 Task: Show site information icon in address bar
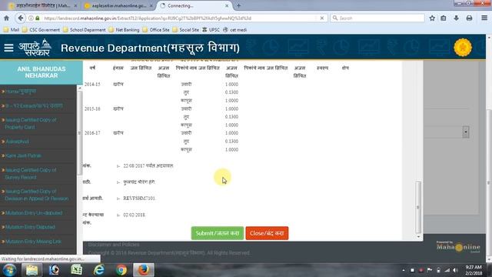point(31,18)
